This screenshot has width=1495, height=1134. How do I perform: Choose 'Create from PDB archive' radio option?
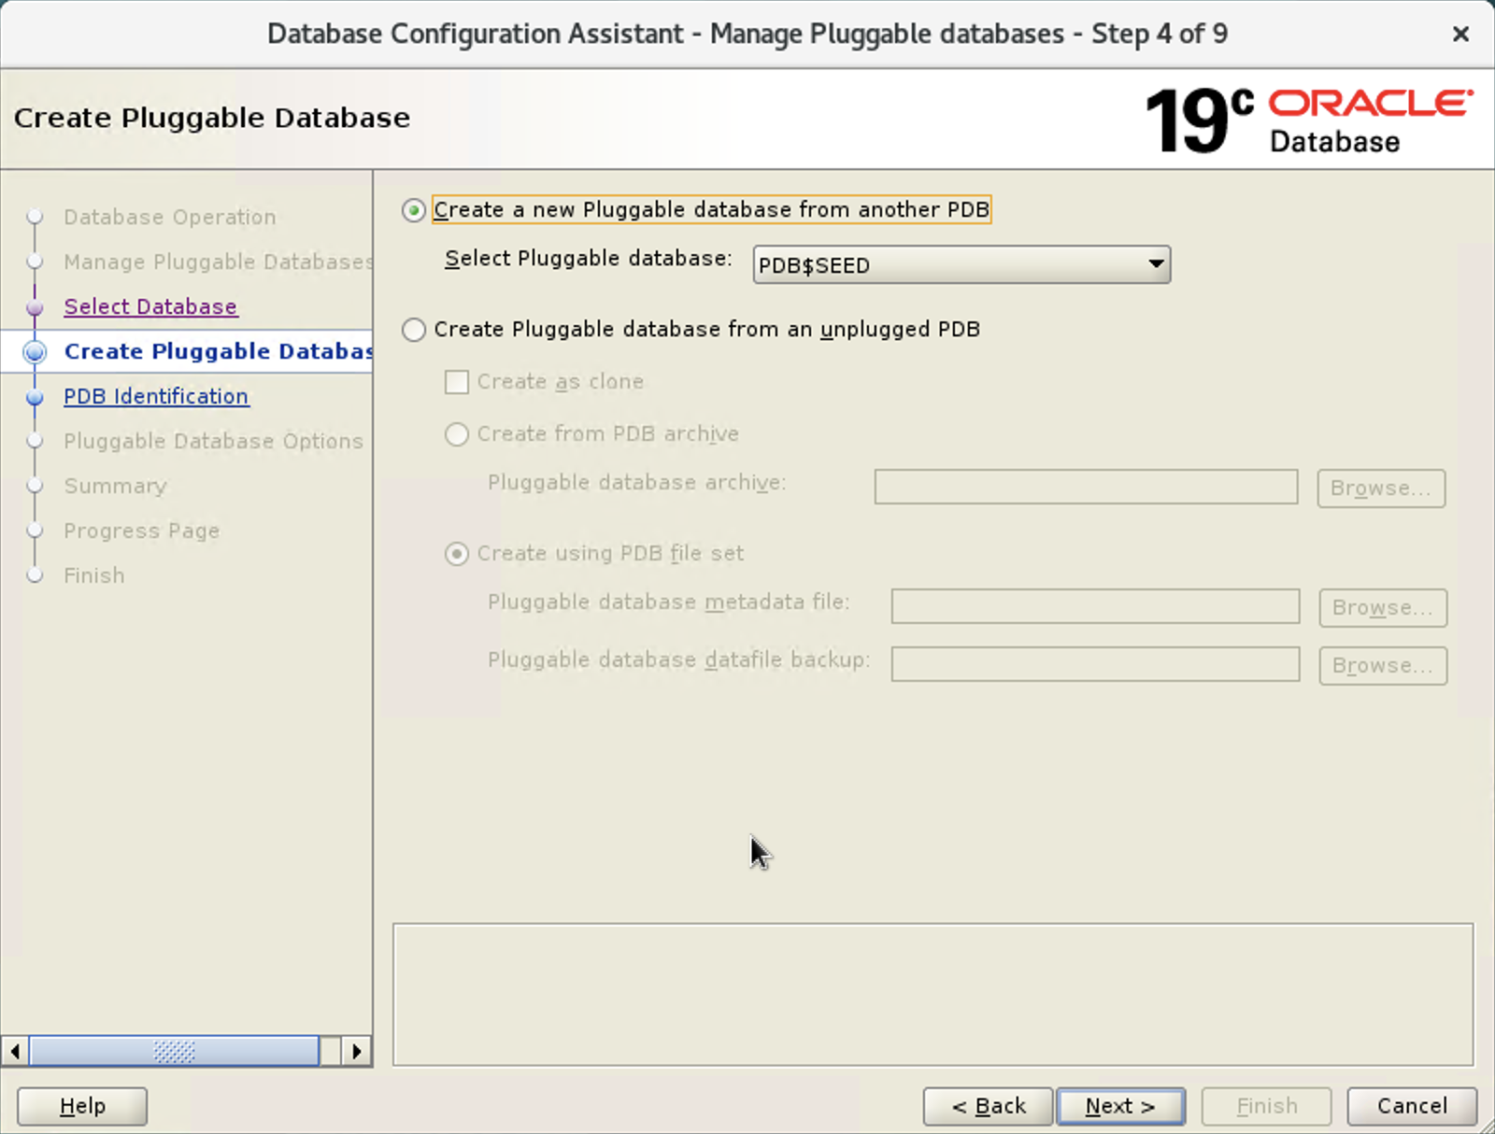click(457, 434)
